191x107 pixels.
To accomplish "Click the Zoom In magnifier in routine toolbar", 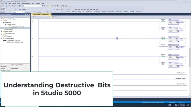I will (33, 17).
